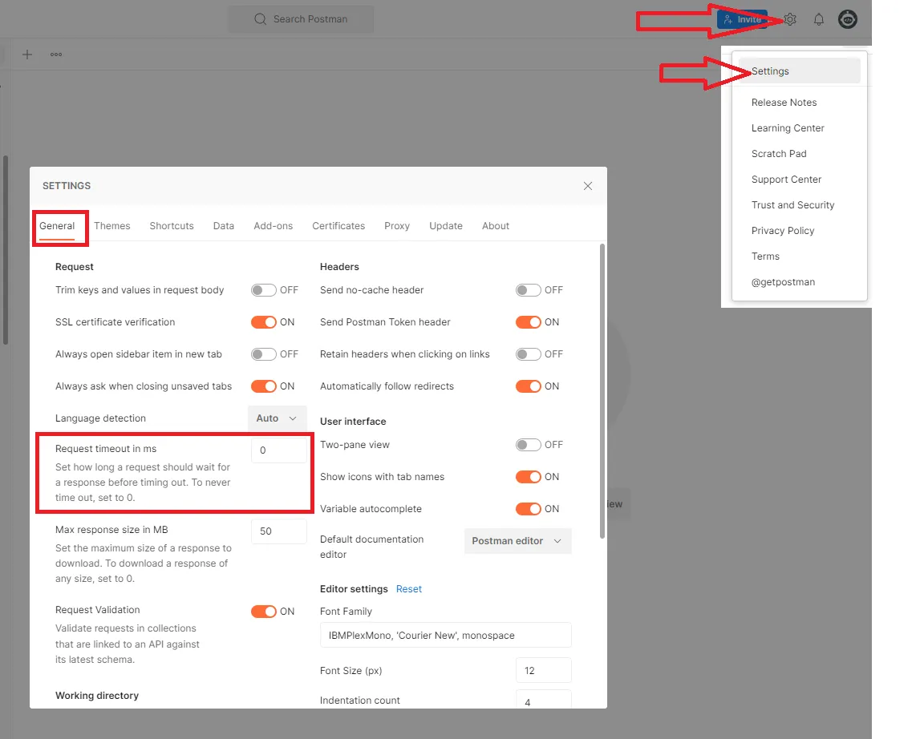Click the Request timeout in ms field

click(x=278, y=450)
